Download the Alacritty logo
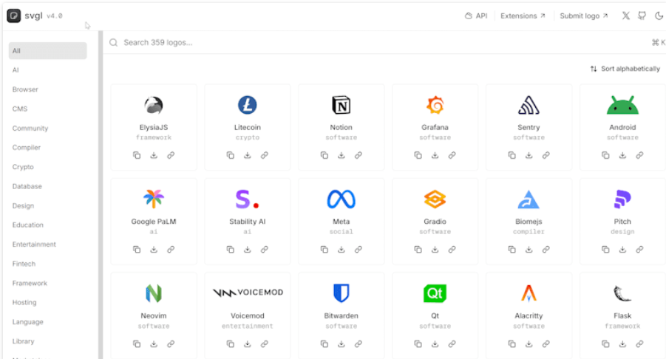666x359 pixels. point(529,343)
